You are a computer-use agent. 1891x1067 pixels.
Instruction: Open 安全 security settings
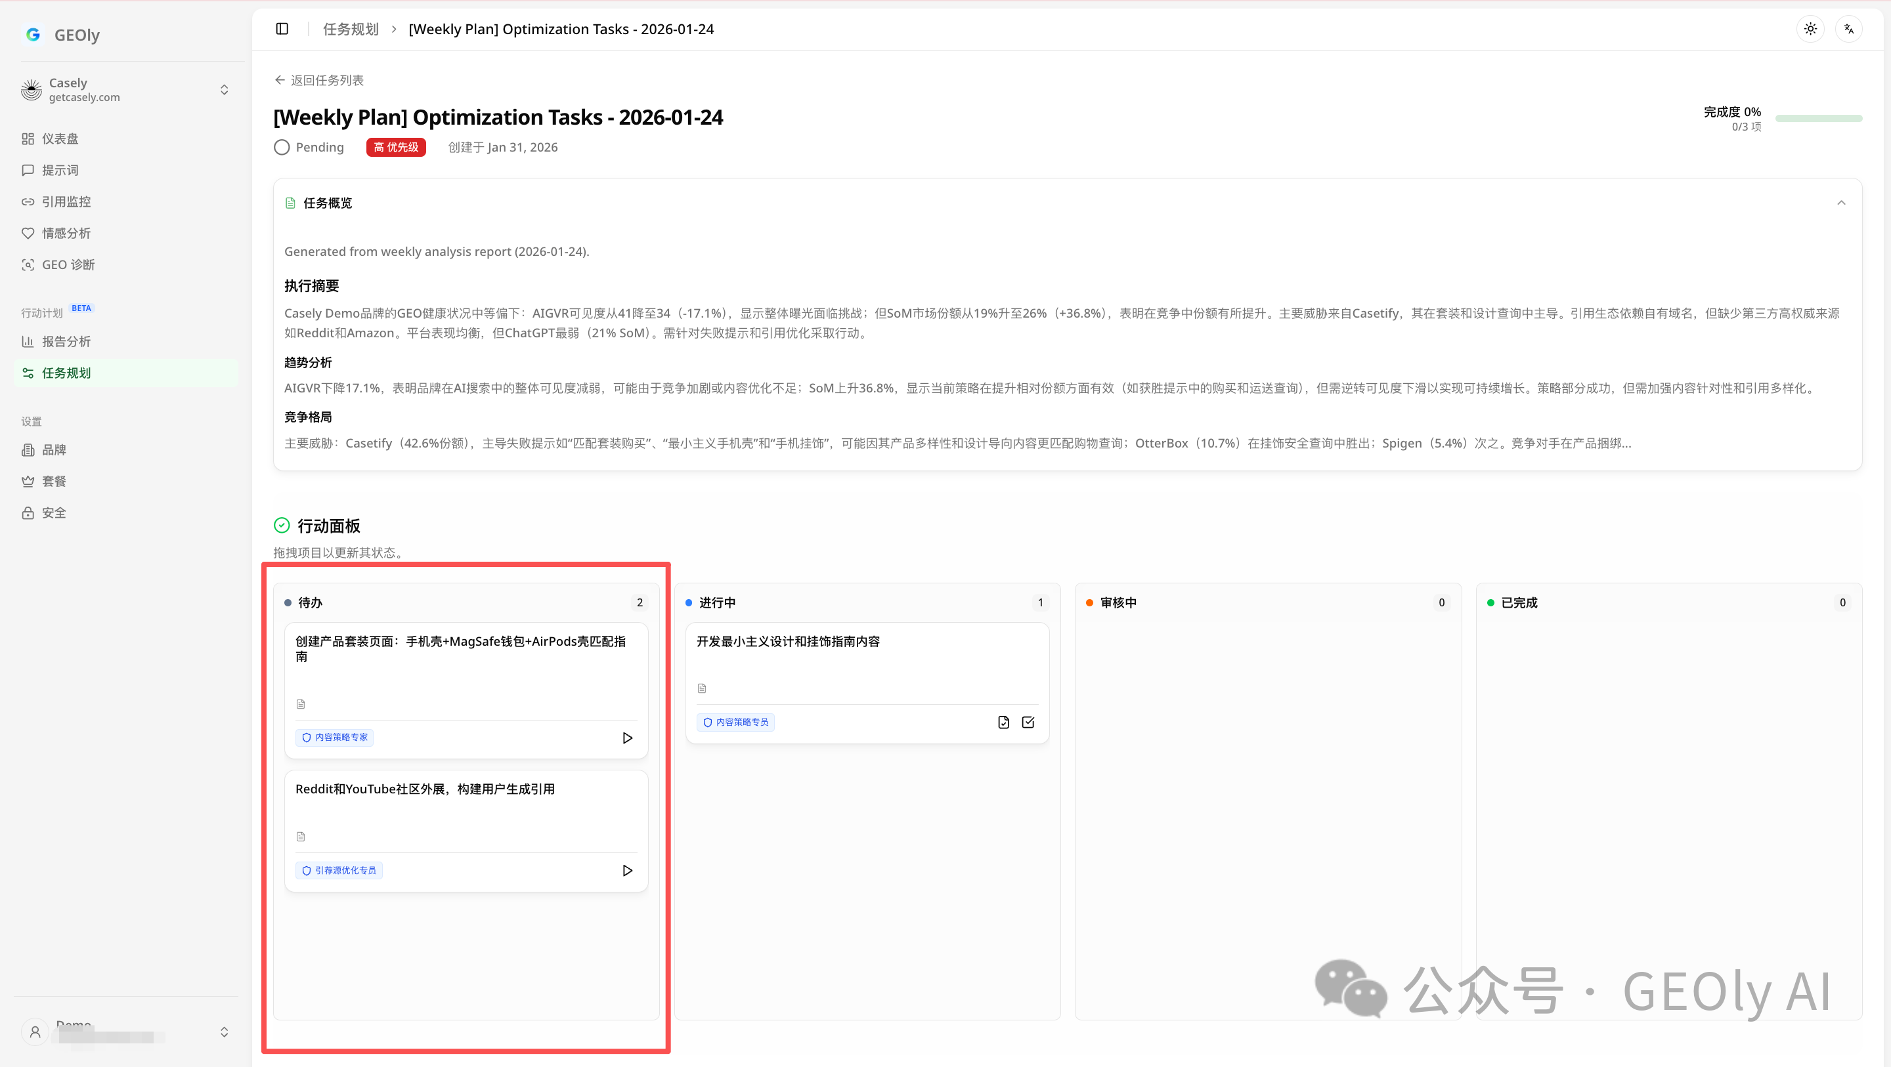click(126, 513)
